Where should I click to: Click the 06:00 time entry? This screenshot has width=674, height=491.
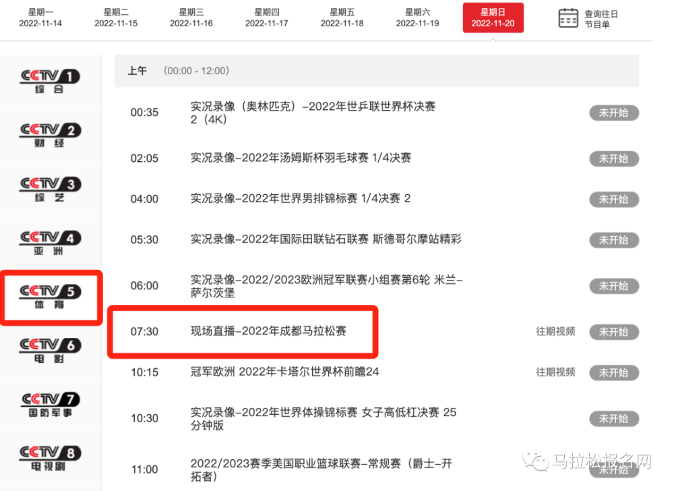[x=144, y=286]
